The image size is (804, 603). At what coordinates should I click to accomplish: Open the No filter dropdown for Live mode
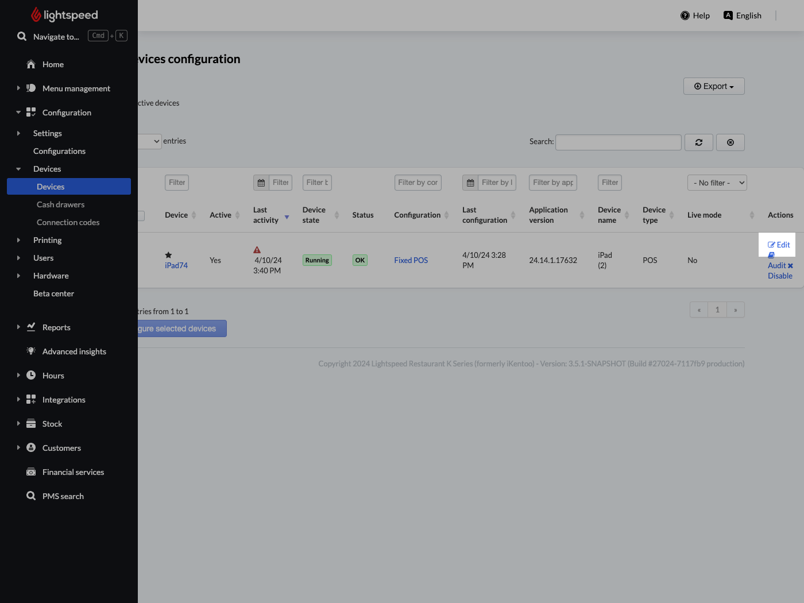(x=717, y=183)
